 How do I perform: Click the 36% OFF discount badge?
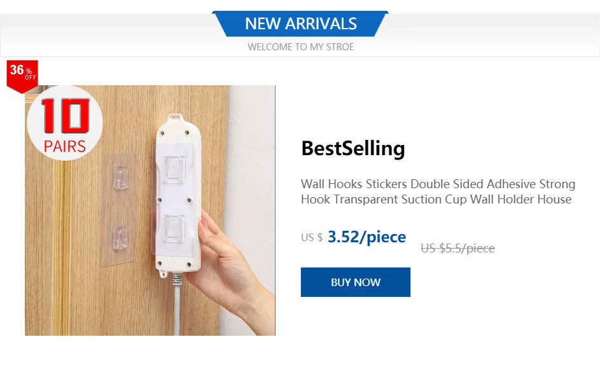pyautogui.click(x=22, y=74)
